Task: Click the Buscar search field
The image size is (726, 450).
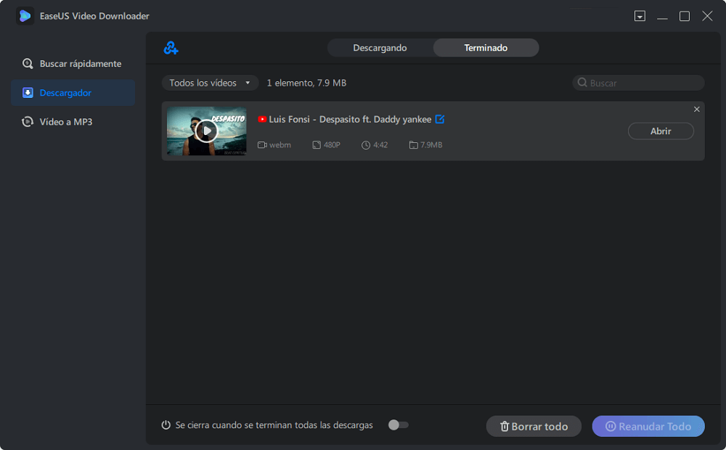Action: pos(638,83)
